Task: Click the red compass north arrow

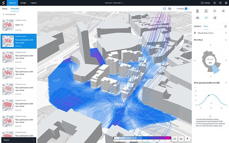Action: coord(187,139)
